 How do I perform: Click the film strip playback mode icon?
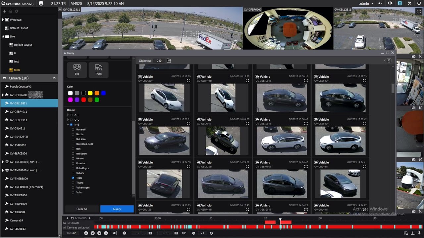click(400, 3)
